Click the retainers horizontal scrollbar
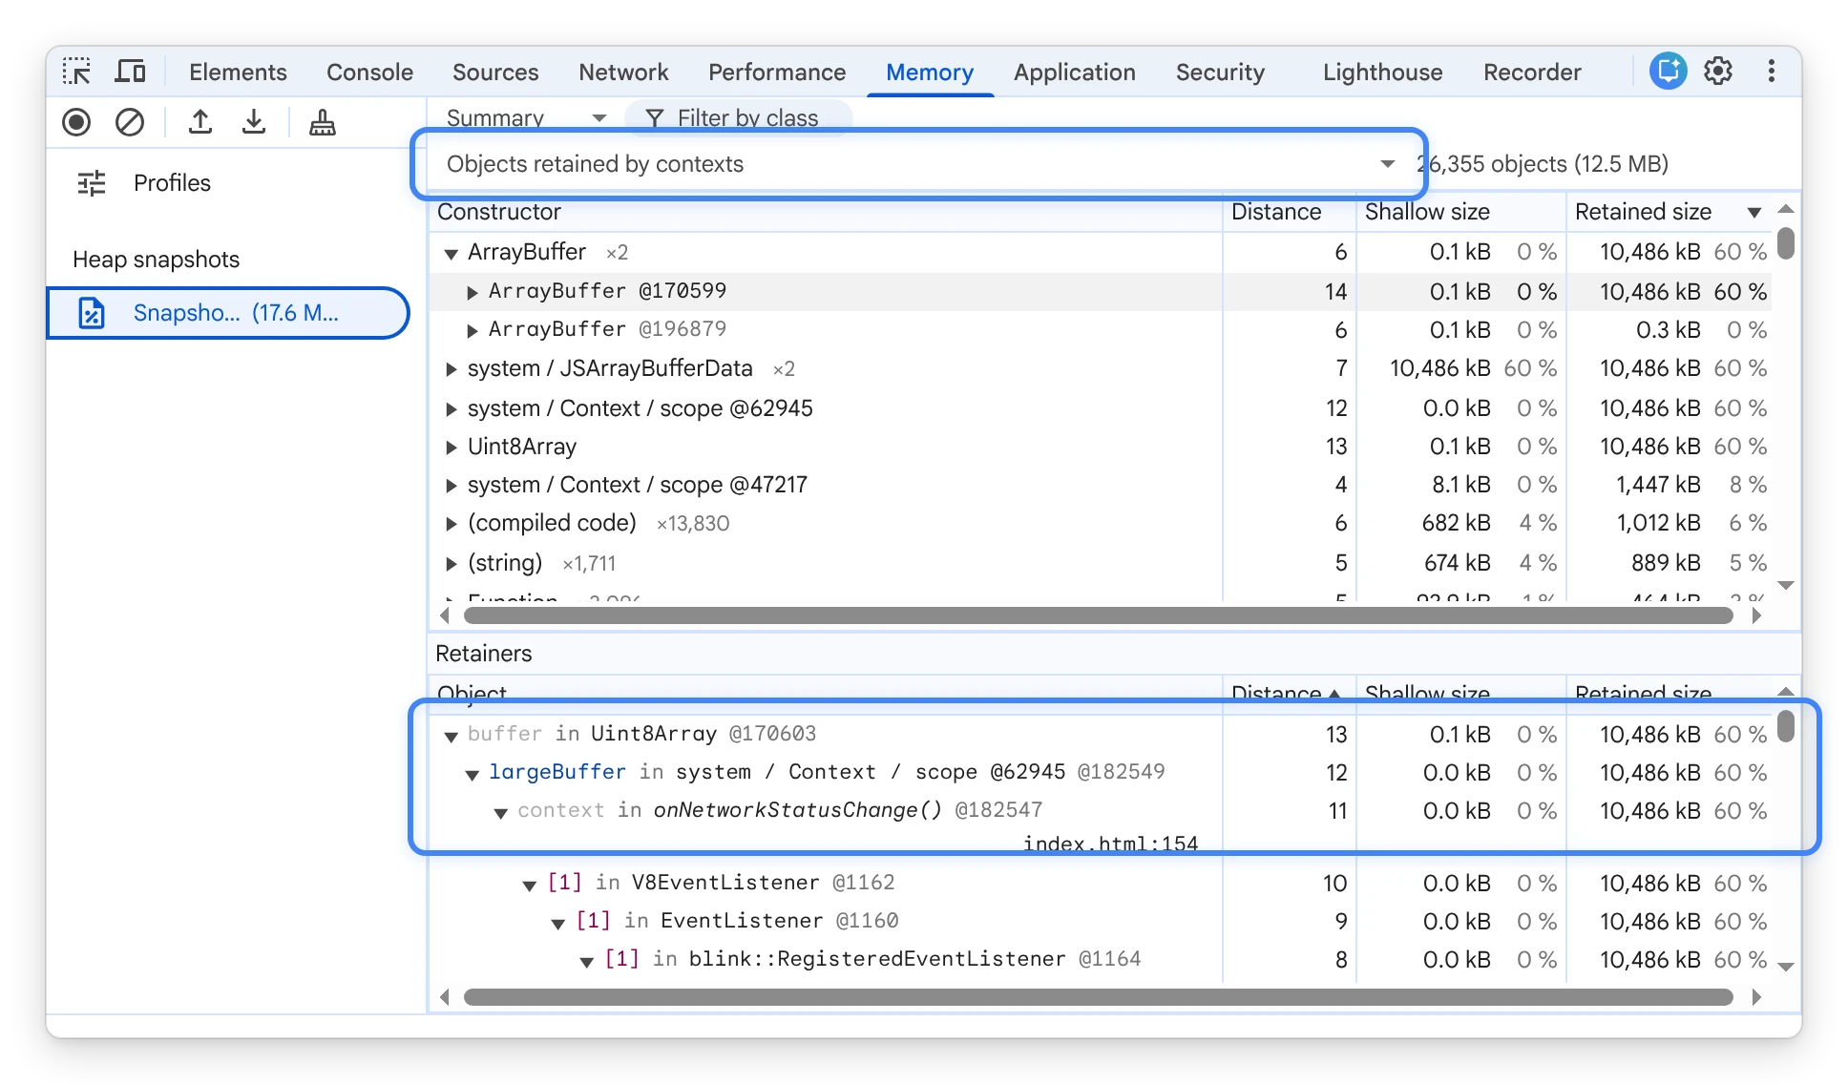This screenshot has width=1848, height=1084. (x=1098, y=997)
